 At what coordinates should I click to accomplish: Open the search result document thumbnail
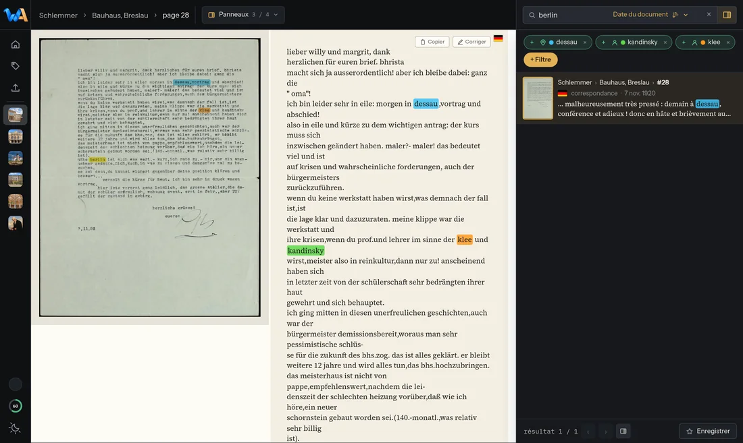[538, 98]
